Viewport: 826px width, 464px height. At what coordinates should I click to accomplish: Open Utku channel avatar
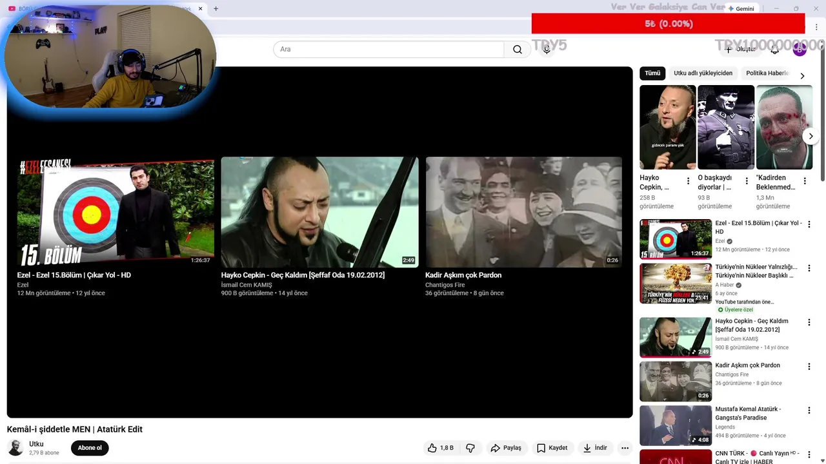pyautogui.click(x=15, y=447)
